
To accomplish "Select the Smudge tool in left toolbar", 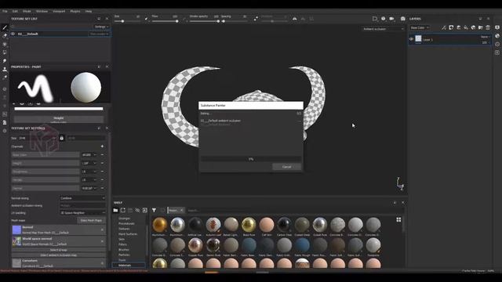I will (x=5, y=60).
